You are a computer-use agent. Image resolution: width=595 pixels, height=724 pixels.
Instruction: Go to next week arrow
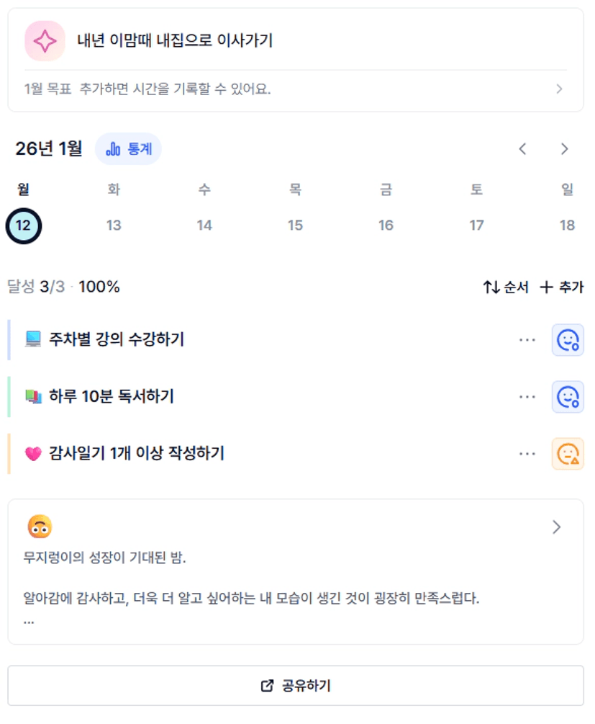click(565, 149)
